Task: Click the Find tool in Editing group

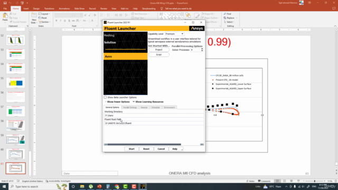Action: [227, 14]
